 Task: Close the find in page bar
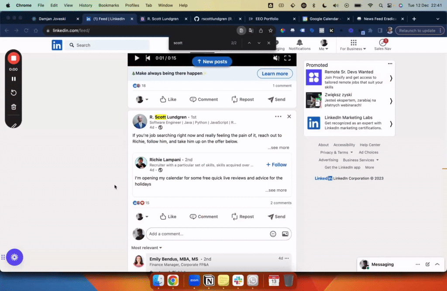pos(268,43)
